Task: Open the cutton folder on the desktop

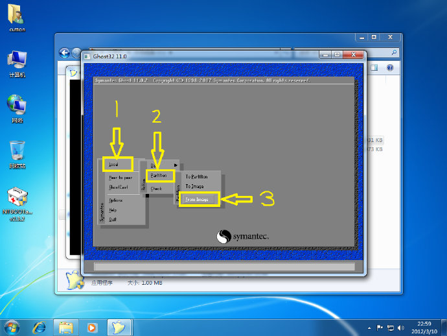Action: [x=17, y=18]
